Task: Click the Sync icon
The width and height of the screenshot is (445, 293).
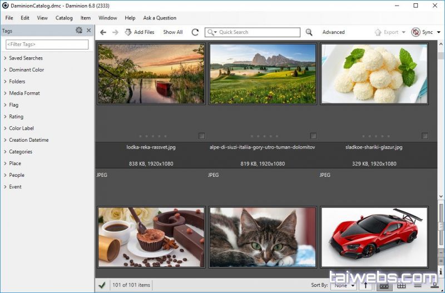Action: pyautogui.click(x=416, y=32)
